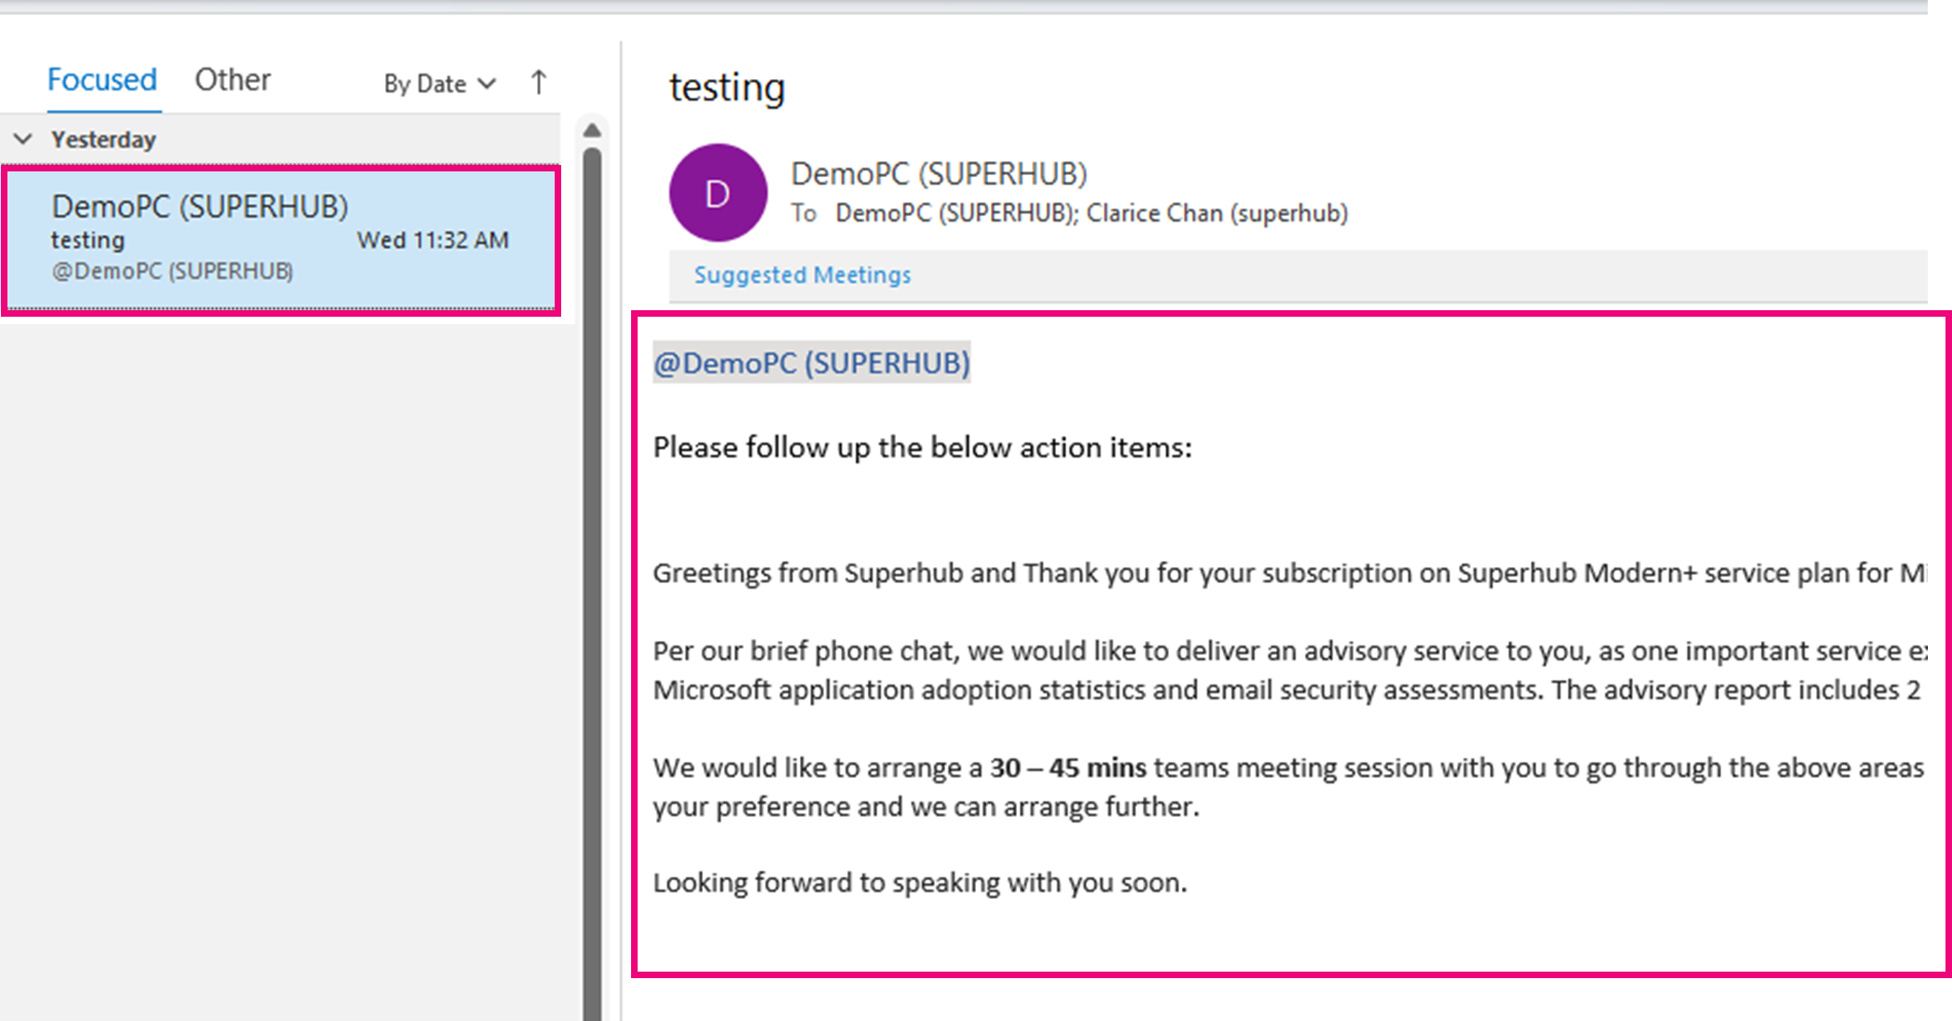1952x1021 pixels.
Task: Click the "Greetings from Superhub" paragraph
Action: [x=1290, y=573]
